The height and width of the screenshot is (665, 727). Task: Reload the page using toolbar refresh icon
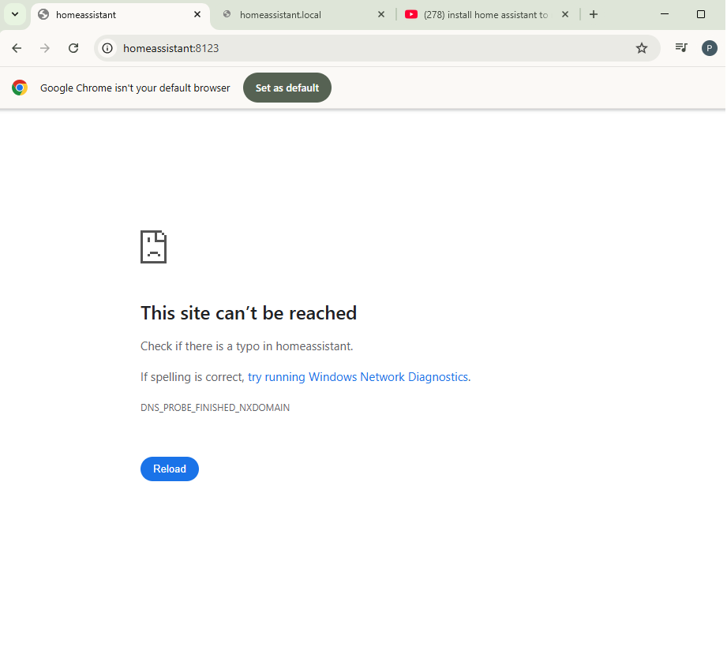[73, 48]
